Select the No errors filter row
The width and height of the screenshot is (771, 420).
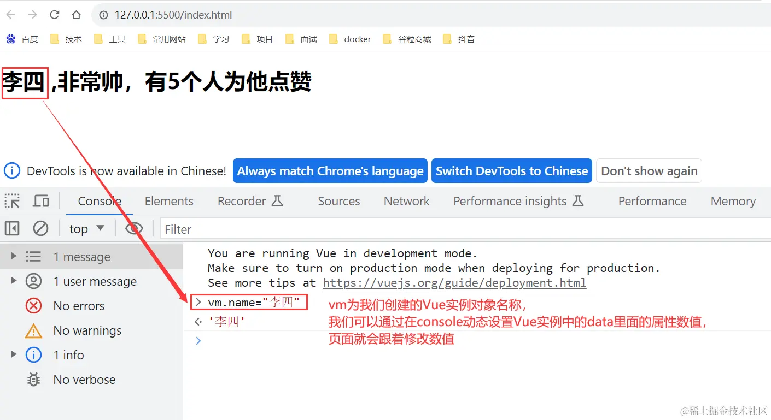[x=91, y=306]
